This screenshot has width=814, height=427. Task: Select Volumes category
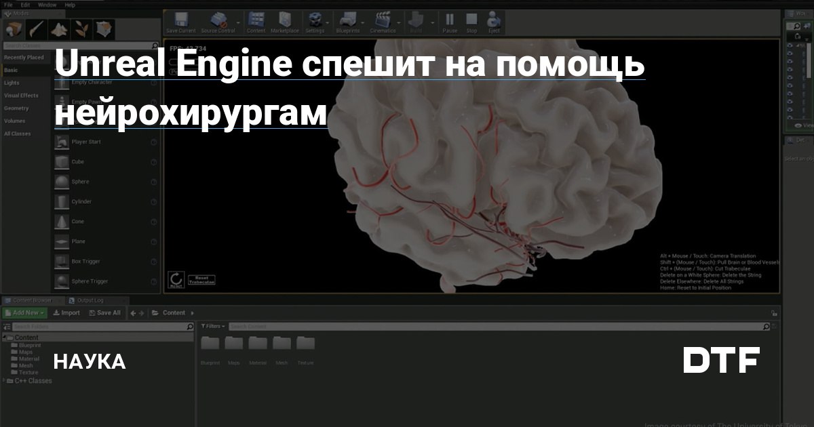click(x=14, y=121)
